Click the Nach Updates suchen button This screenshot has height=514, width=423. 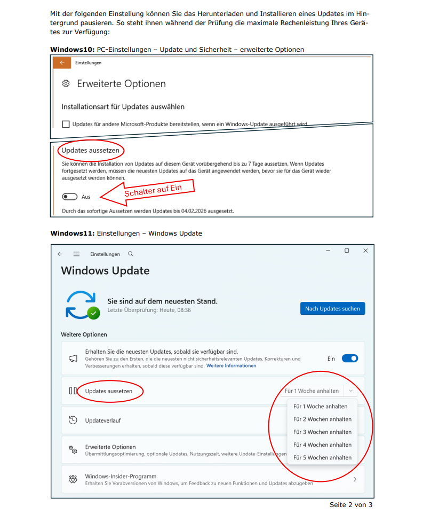[332, 308]
